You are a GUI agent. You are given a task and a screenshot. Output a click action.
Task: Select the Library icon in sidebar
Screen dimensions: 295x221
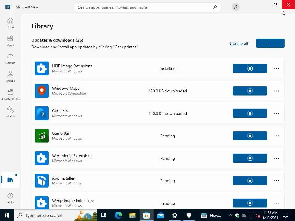tap(10, 180)
